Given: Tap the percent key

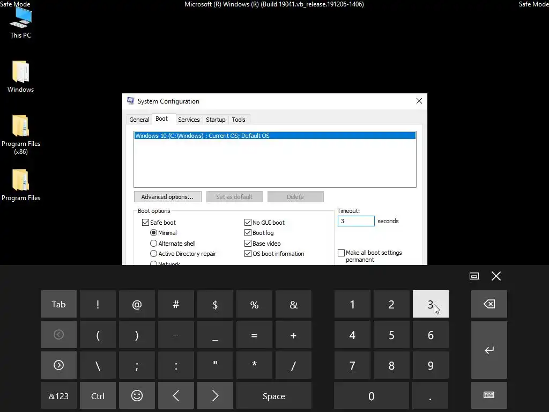Looking at the screenshot, I should [254, 304].
